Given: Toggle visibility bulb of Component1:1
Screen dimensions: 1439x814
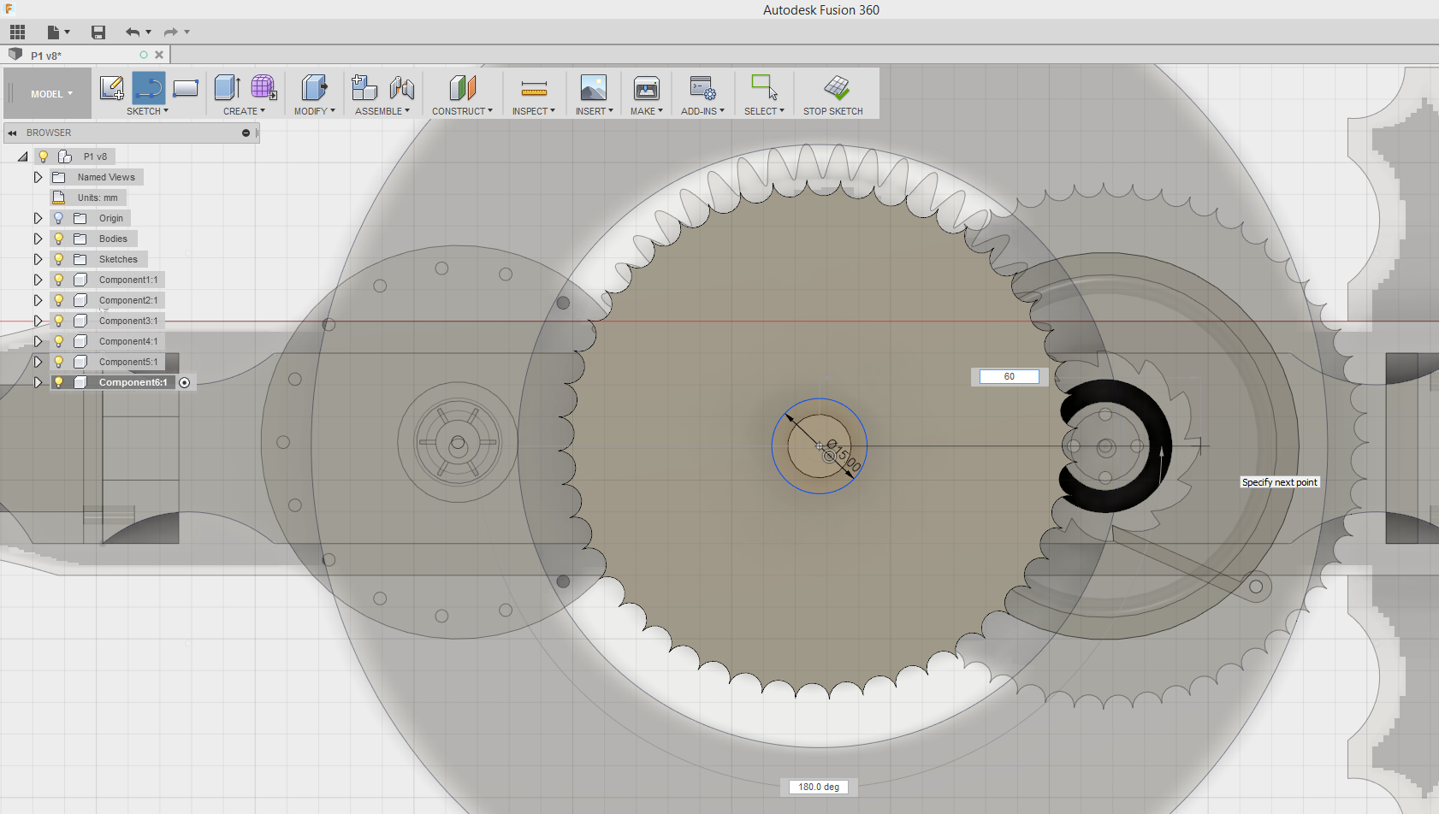Looking at the screenshot, I should pyautogui.click(x=59, y=280).
